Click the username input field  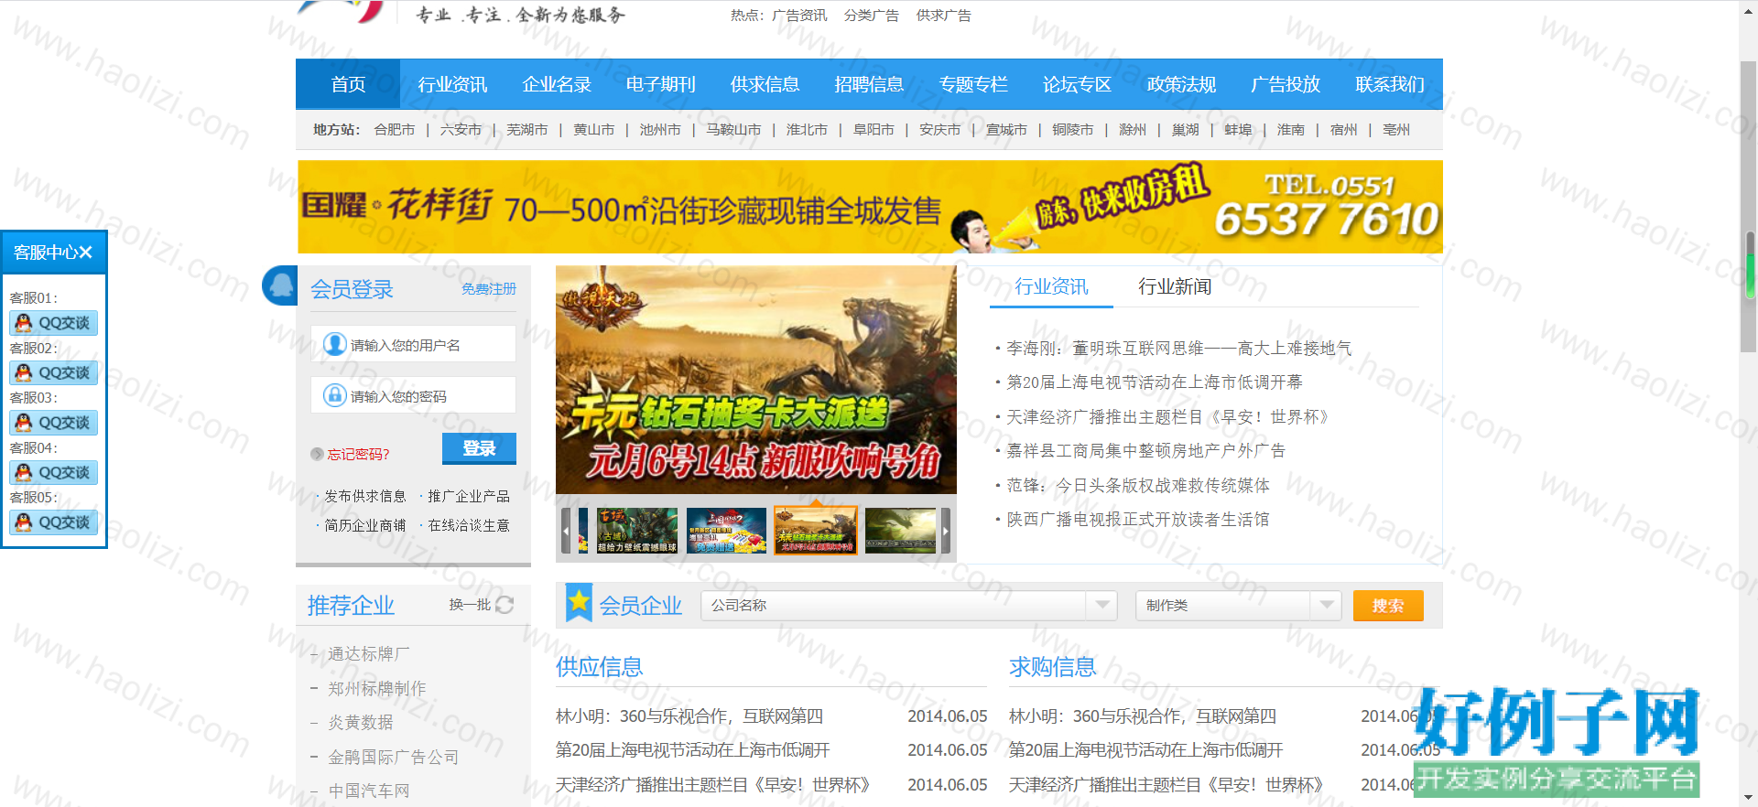[x=413, y=344]
